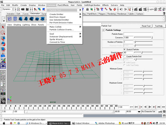Switch to the Cloth shelf tab
Image resolution: width=166 pixels, height=125 pixels.
tap(19, 14)
